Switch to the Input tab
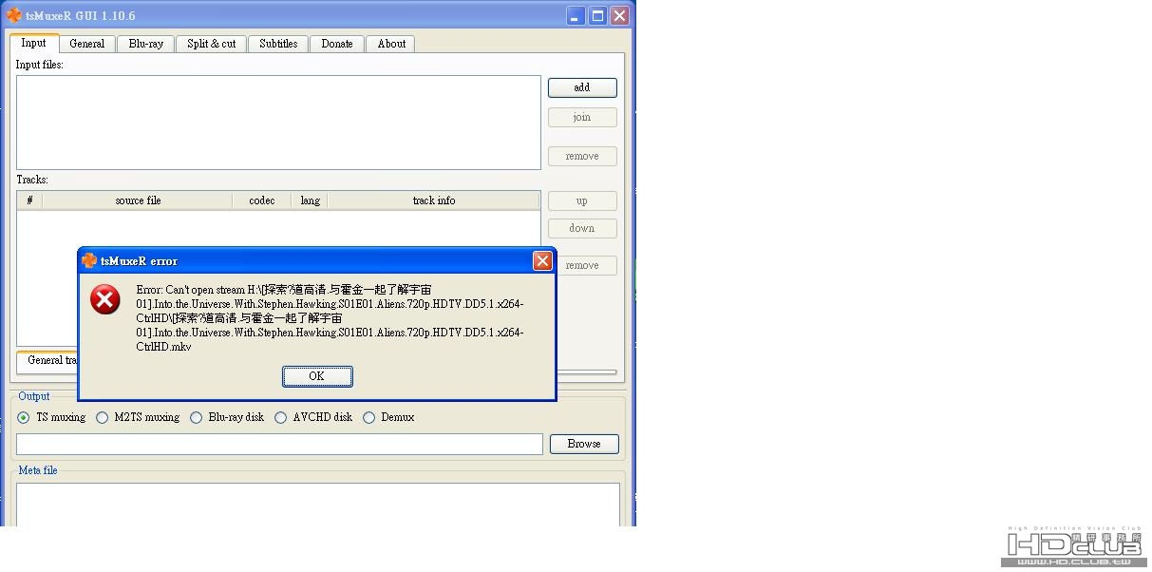The width and height of the screenshot is (1152, 572). [34, 43]
